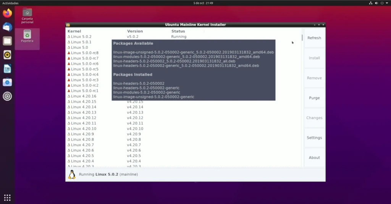
Task: Open Carpeta personal desktop folder
Action: 27,16
